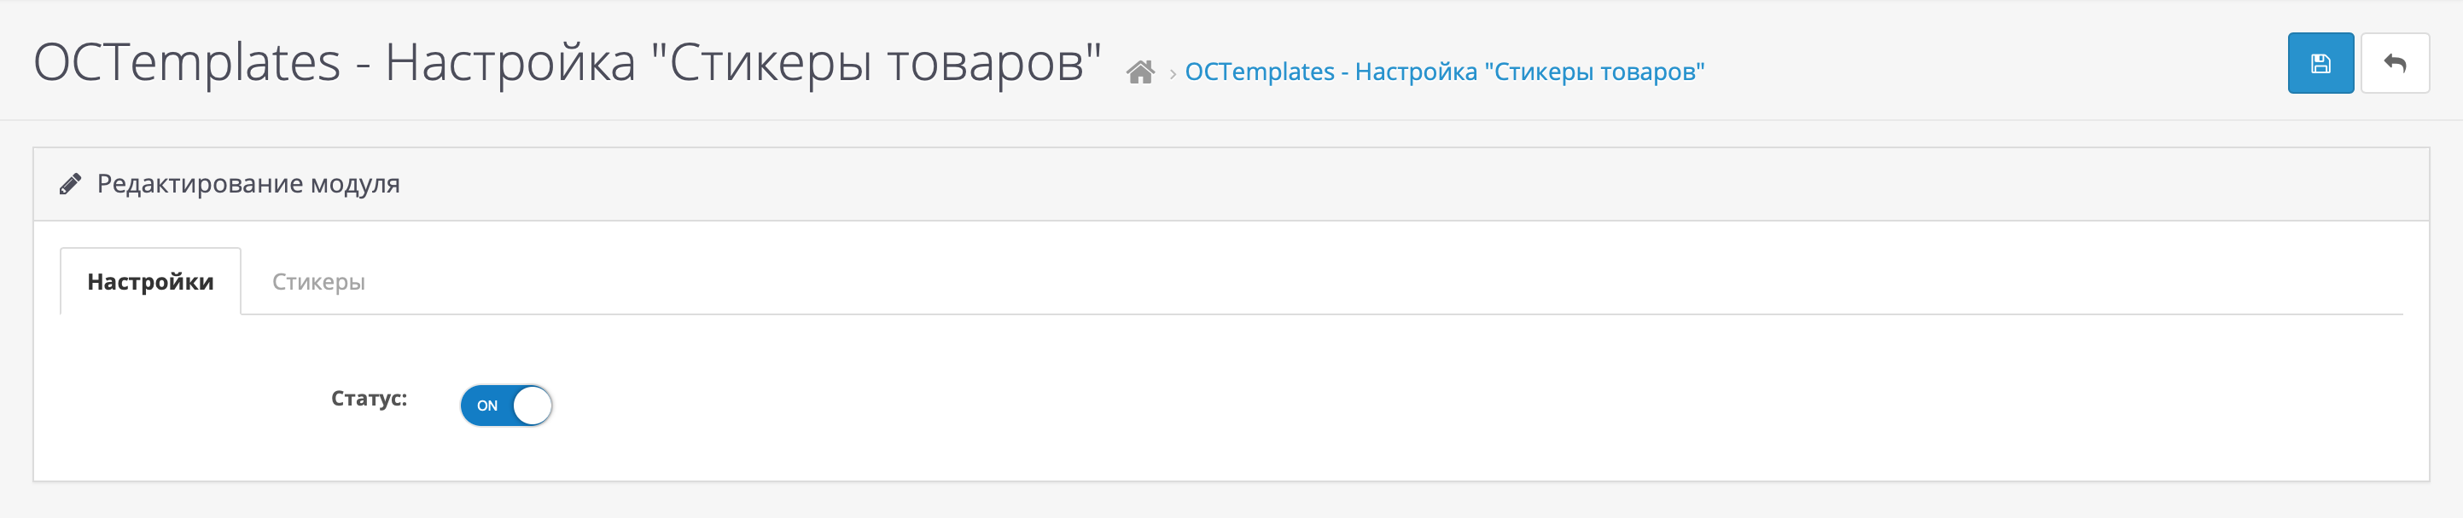The width and height of the screenshot is (2463, 518).
Task: Turn off the "Статус" switch
Action: pos(506,406)
